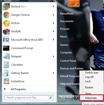Click the WinRAR program label
104x105 pixels.
pyautogui.click(x=16, y=31)
